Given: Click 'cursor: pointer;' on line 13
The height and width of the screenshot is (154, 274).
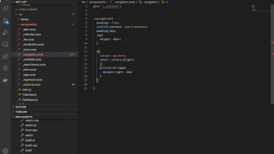Looking at the screenshot, I should (113, 56).
